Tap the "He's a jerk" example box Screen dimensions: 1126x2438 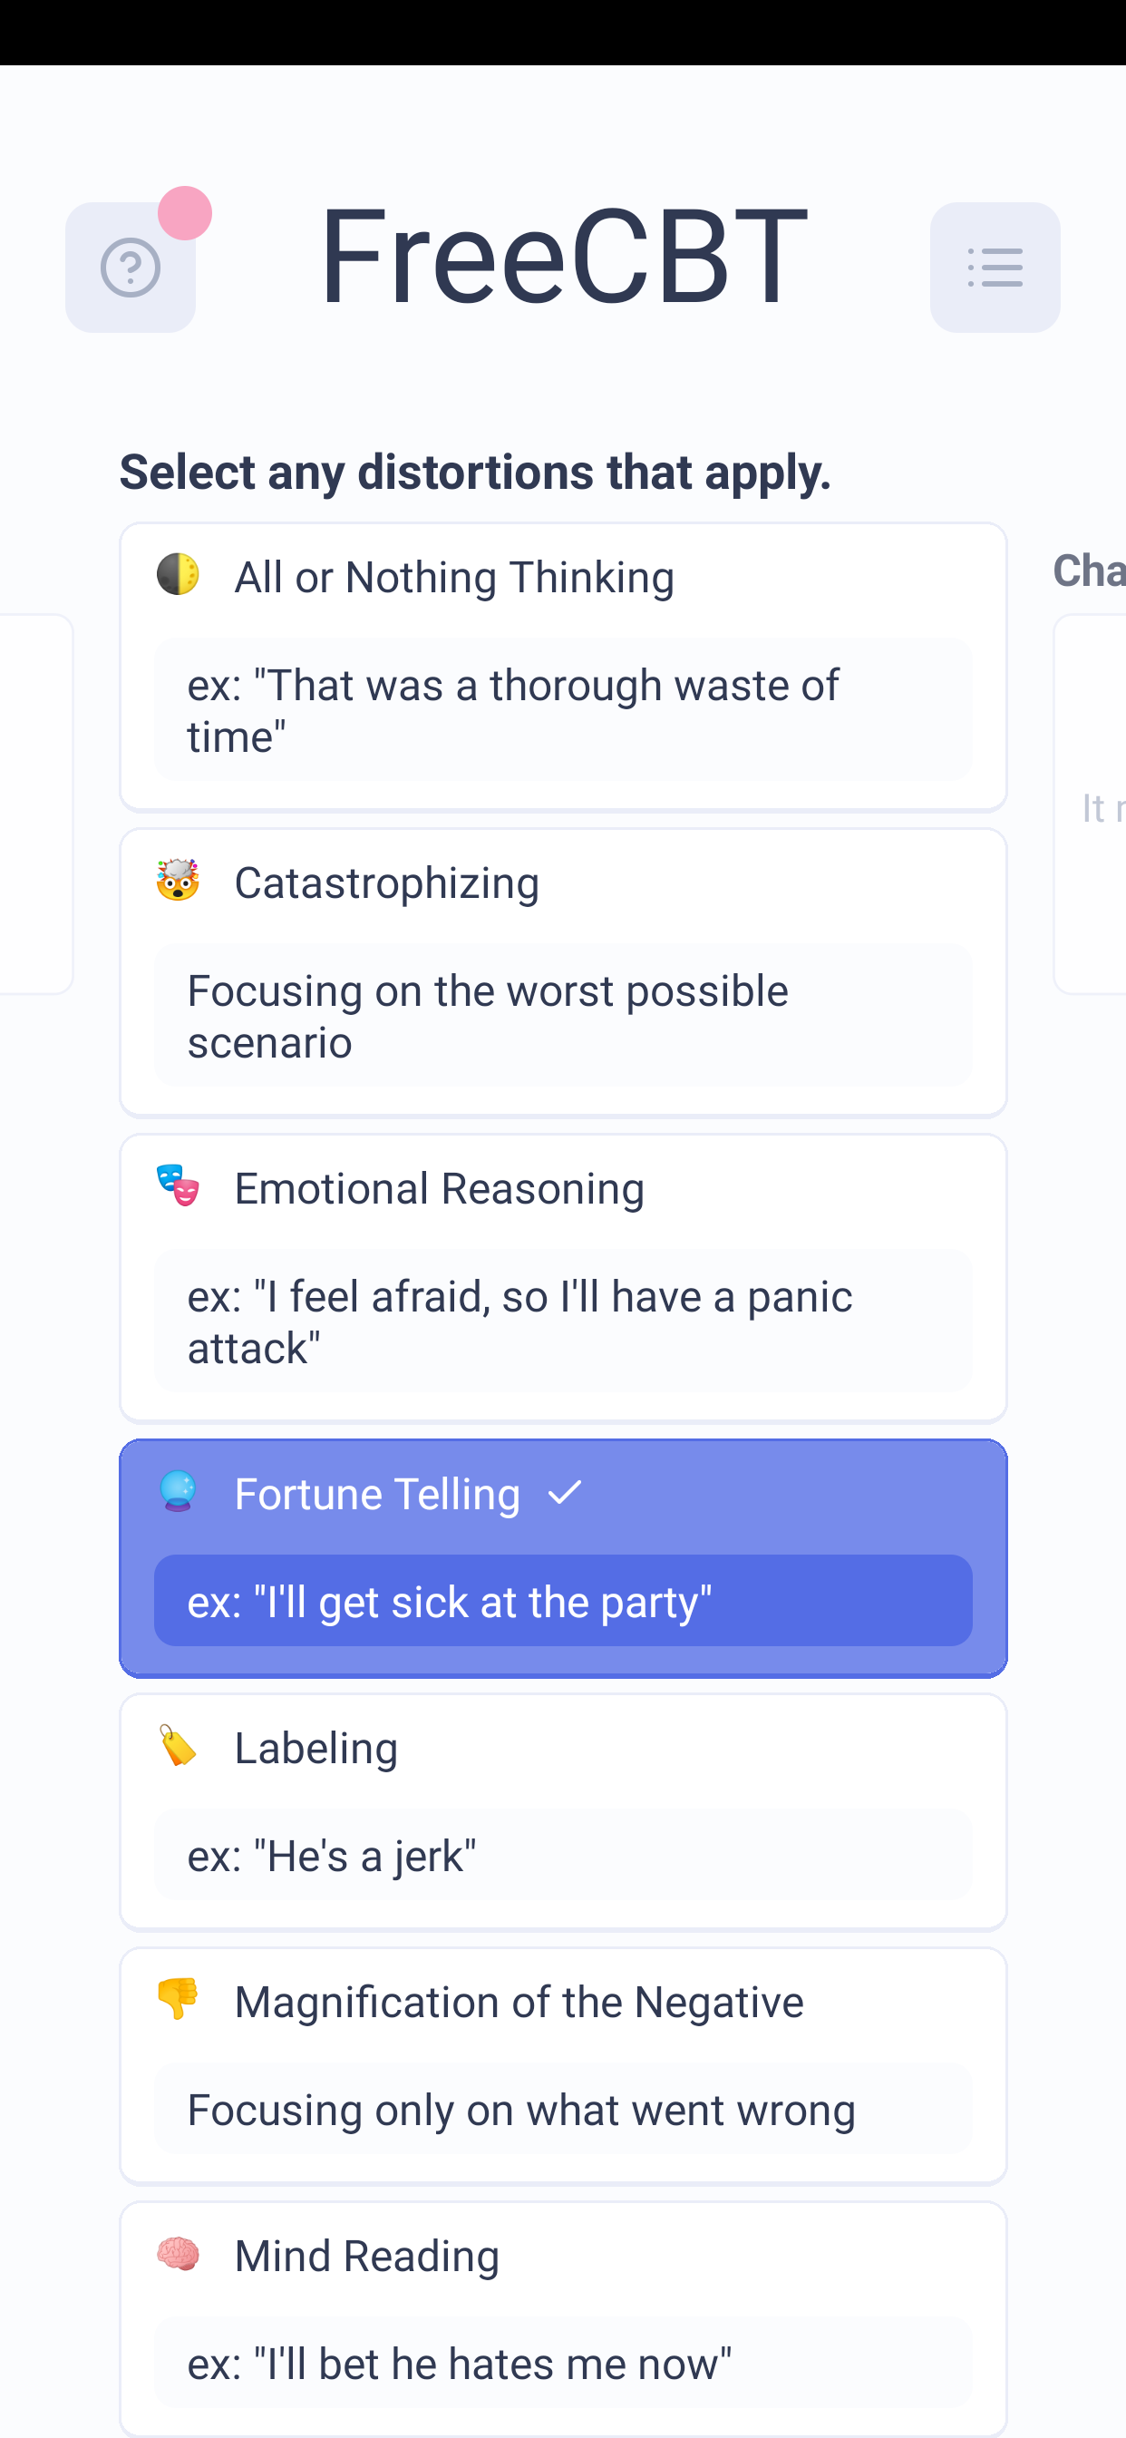563,1855
